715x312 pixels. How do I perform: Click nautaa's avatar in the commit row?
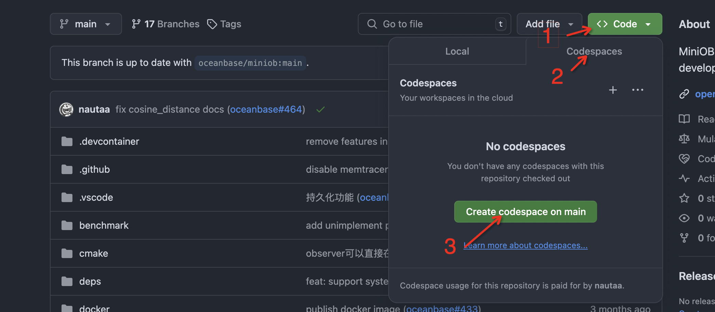coord(66,110)
